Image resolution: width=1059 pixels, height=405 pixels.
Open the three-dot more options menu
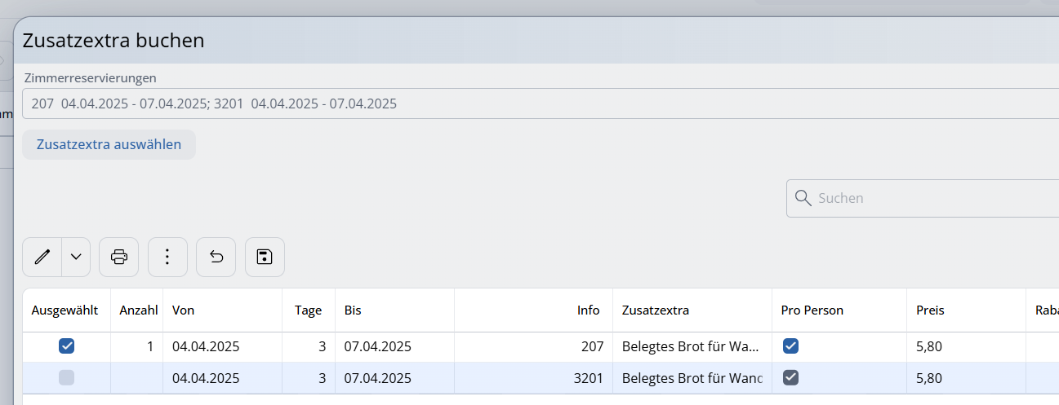pos(167,257)
